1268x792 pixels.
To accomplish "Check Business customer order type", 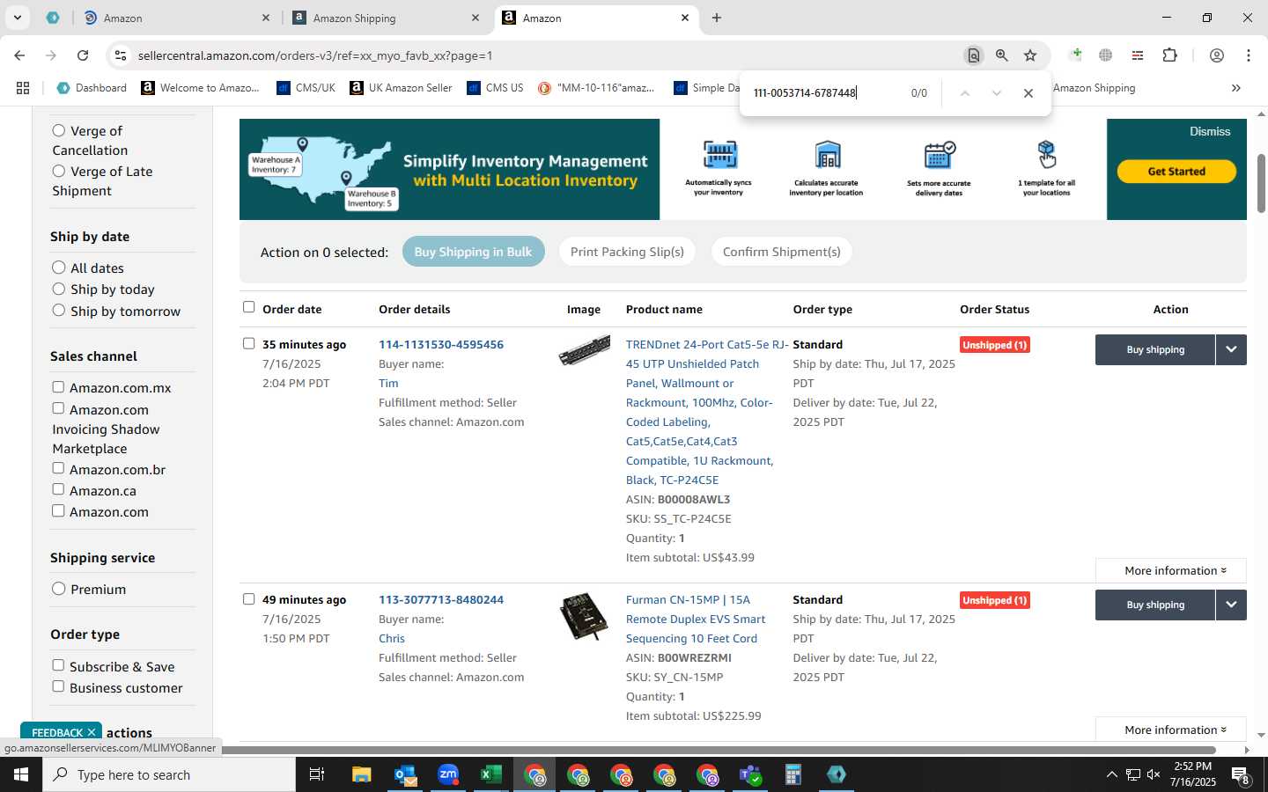I will pyautogui.click(x=58, y=686).
